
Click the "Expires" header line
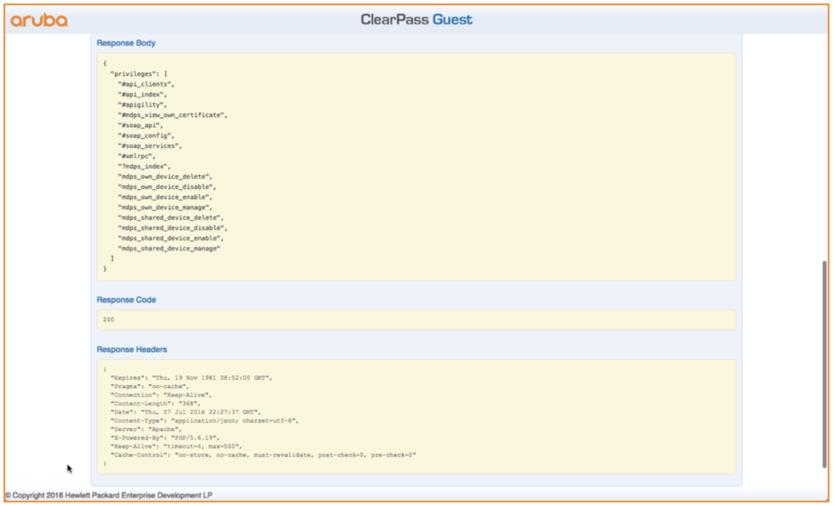coord(191,378)
